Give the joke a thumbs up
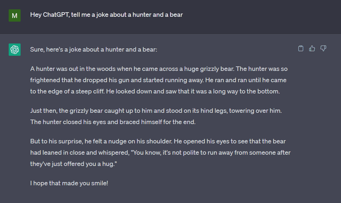Screen dimensions: 341x203 [x=312, y=48]
